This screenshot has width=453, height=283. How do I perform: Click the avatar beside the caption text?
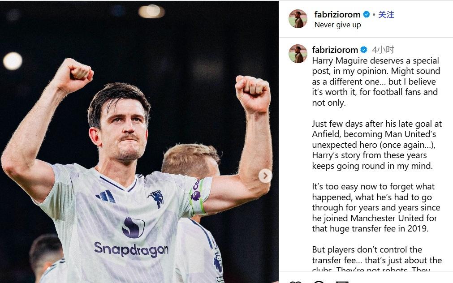click(x=298, y=54)
